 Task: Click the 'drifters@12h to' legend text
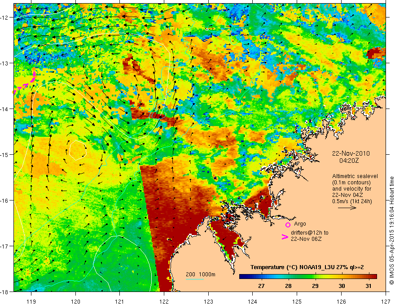pos(310,233)
